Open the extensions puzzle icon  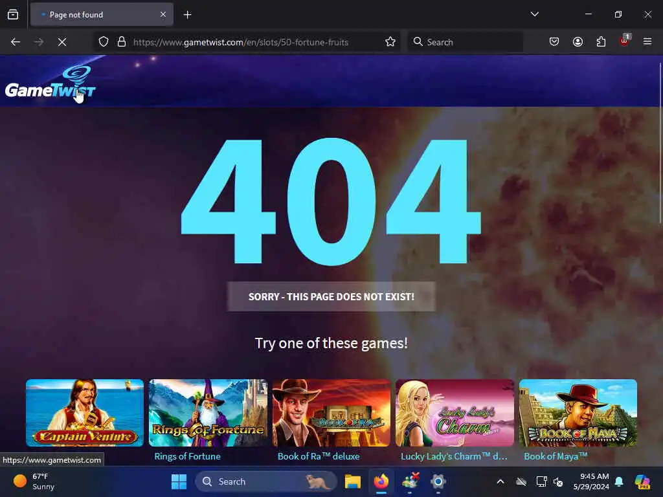601,42
